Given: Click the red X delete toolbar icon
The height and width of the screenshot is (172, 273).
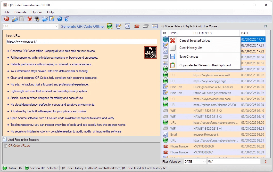Looking at the screenshot, I should (x=30, y=19).
